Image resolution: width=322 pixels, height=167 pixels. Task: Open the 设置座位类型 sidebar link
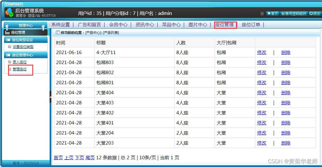coord(23,47)
